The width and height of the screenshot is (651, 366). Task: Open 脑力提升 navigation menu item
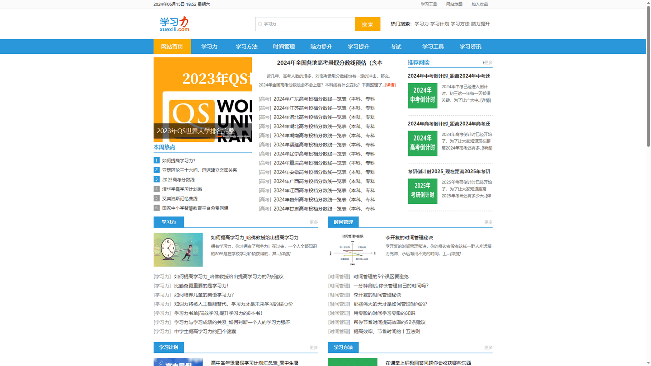point(321,47)
